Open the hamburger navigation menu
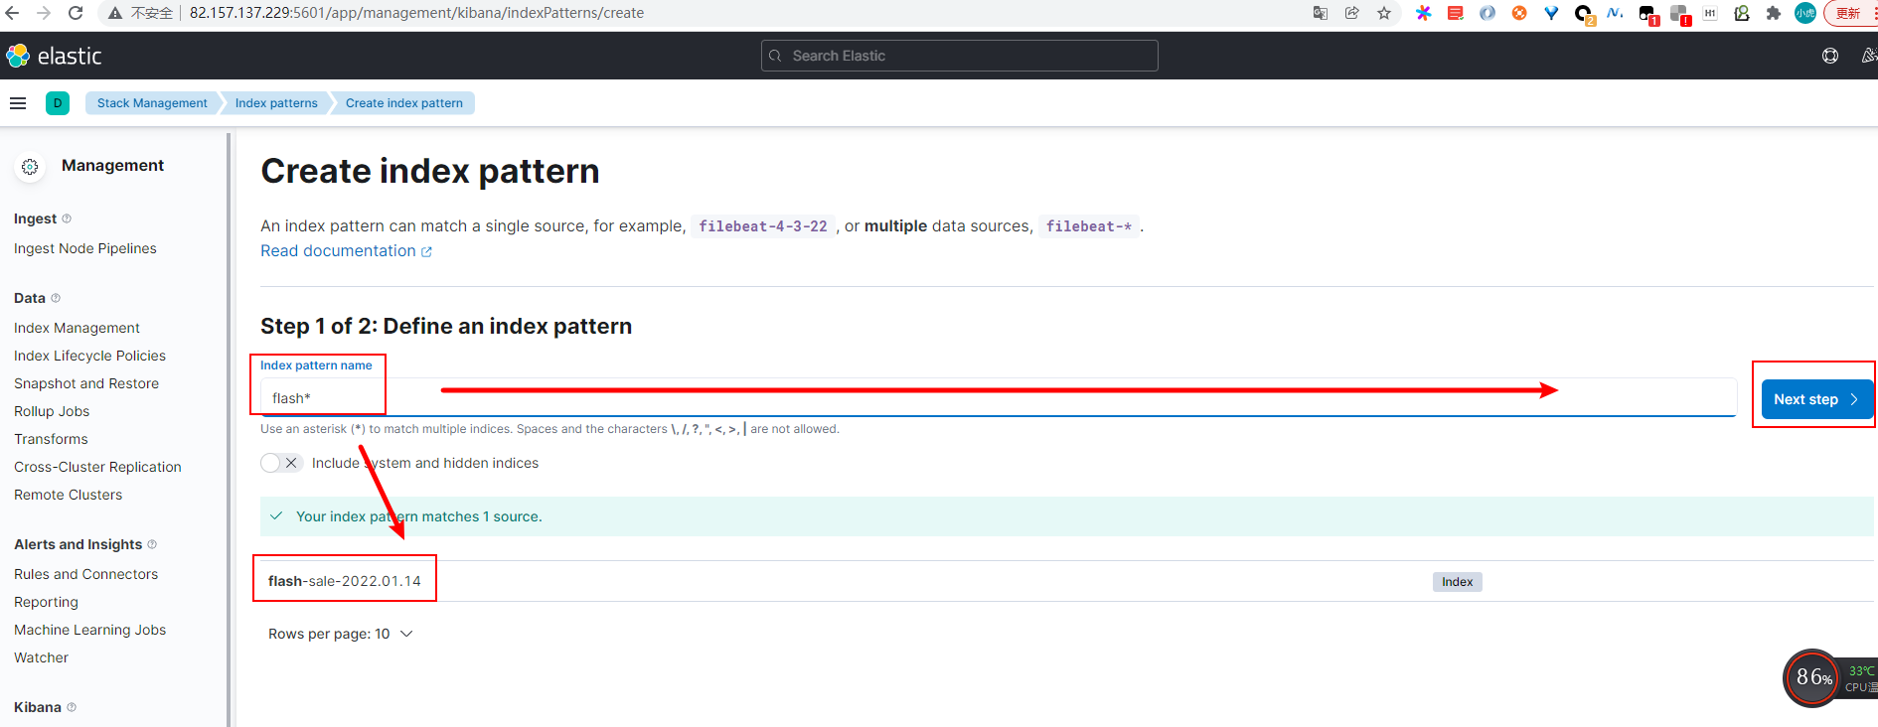 point(18,103)
